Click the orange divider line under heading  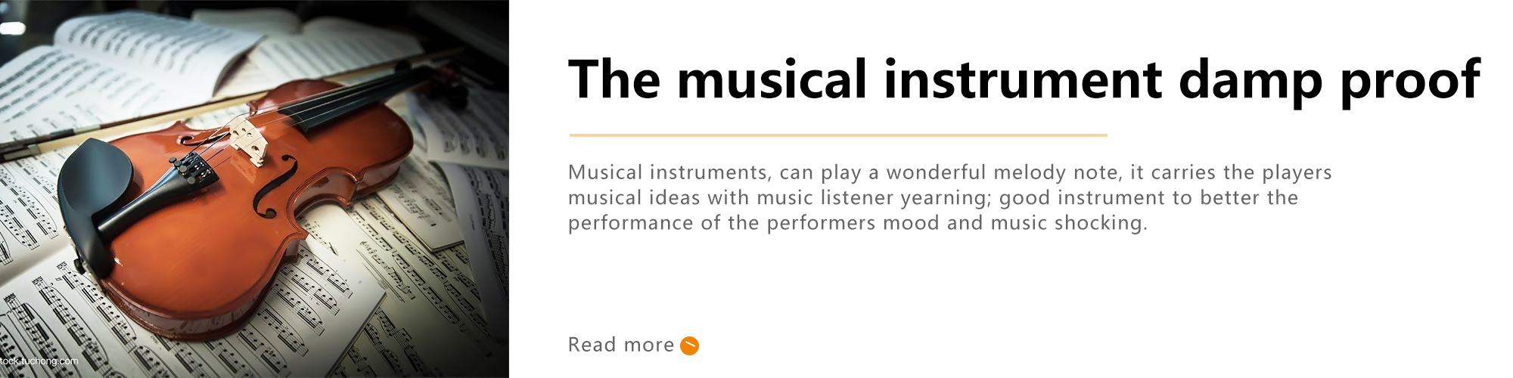point(838,135)
